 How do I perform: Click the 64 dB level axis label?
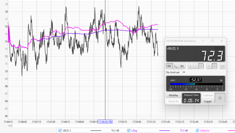[6, 116]
